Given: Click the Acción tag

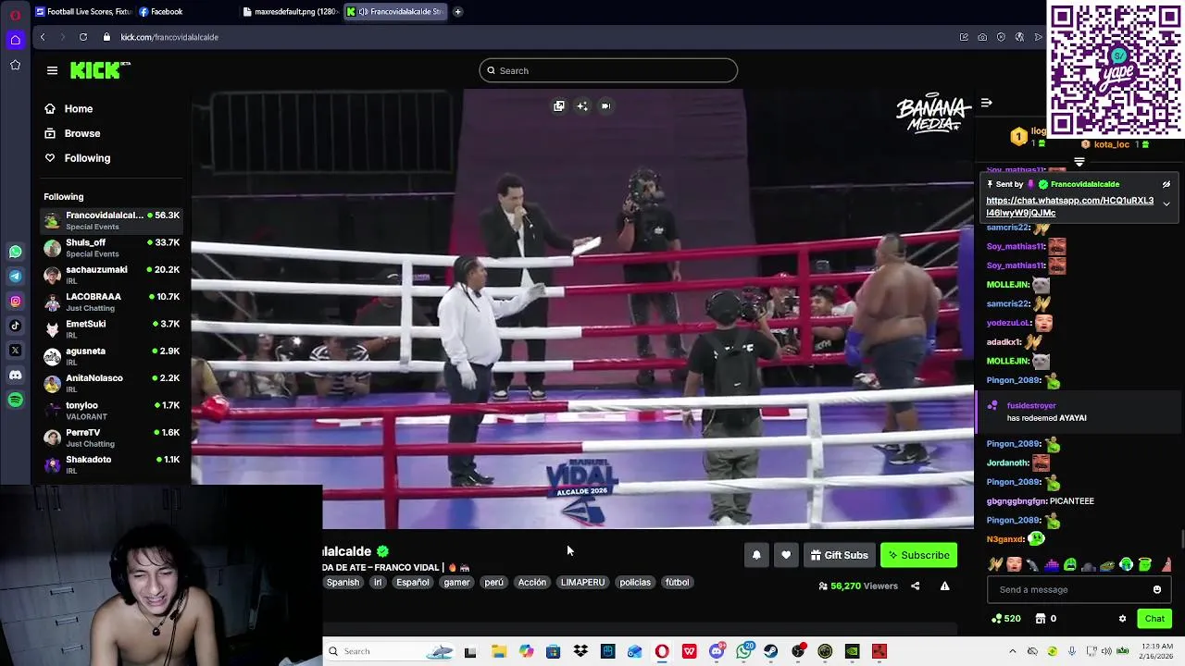Looking at the screenshot, I should [x=531, y=582].
